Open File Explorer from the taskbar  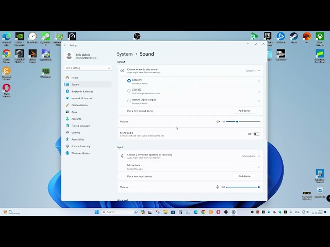[166, 212]
